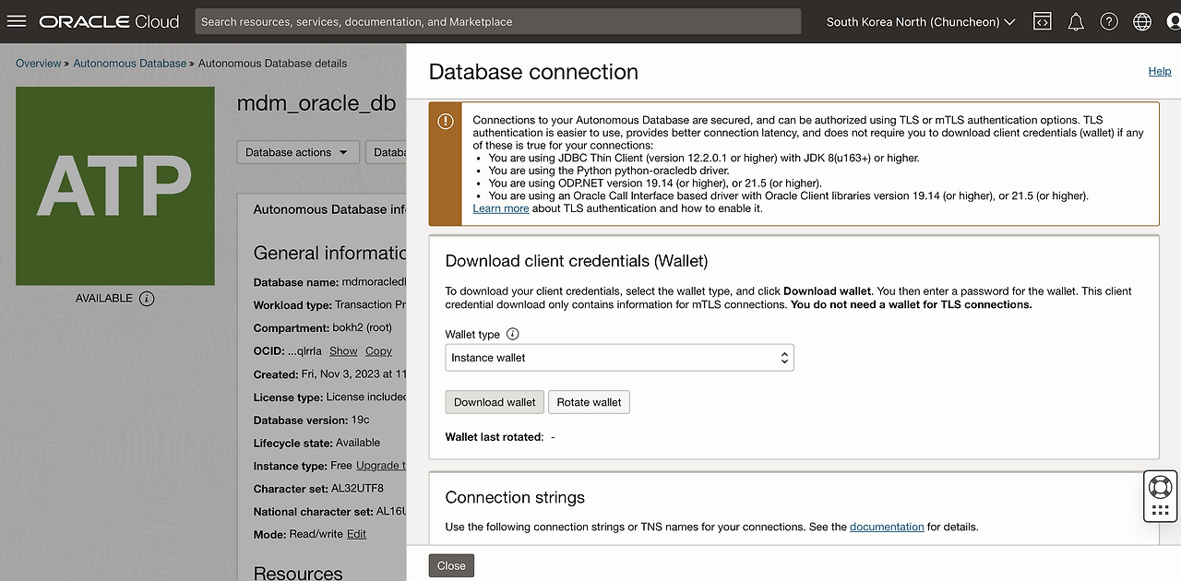Image resolution: width=1181 pixels, height=581 pixels.
Task: Open the Help link in the panel header
Action: click(x=1160, y=71)
